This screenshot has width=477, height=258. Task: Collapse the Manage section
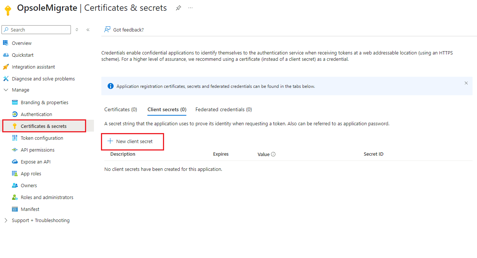tap(6, 90)
